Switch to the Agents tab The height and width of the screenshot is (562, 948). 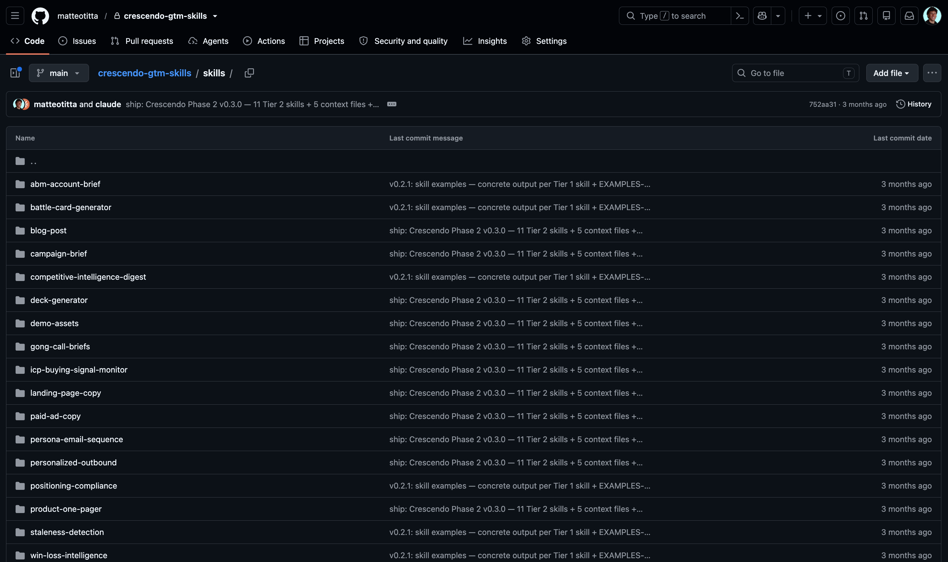coord(208,41)
